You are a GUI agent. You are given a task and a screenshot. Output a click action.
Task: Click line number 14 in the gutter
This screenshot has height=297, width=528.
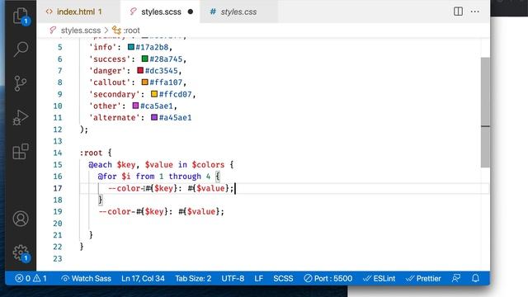point(58,153)
